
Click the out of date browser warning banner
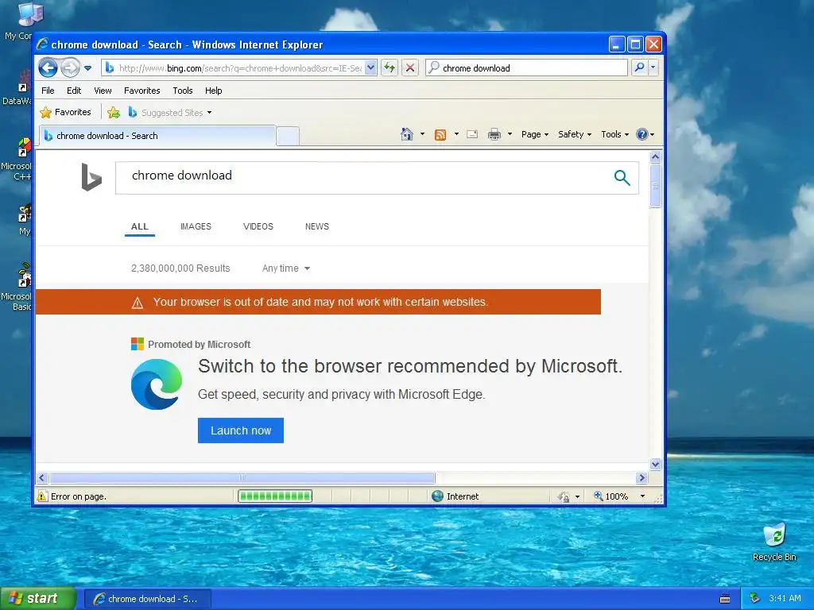tap(318, 302)
